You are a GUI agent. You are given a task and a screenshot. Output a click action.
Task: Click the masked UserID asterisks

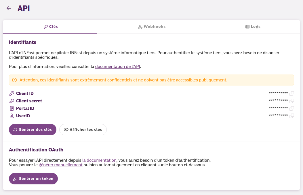[x=278, y=116]
